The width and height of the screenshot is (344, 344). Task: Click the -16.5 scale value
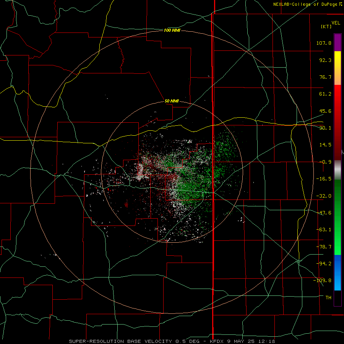[x=324, y=179]
